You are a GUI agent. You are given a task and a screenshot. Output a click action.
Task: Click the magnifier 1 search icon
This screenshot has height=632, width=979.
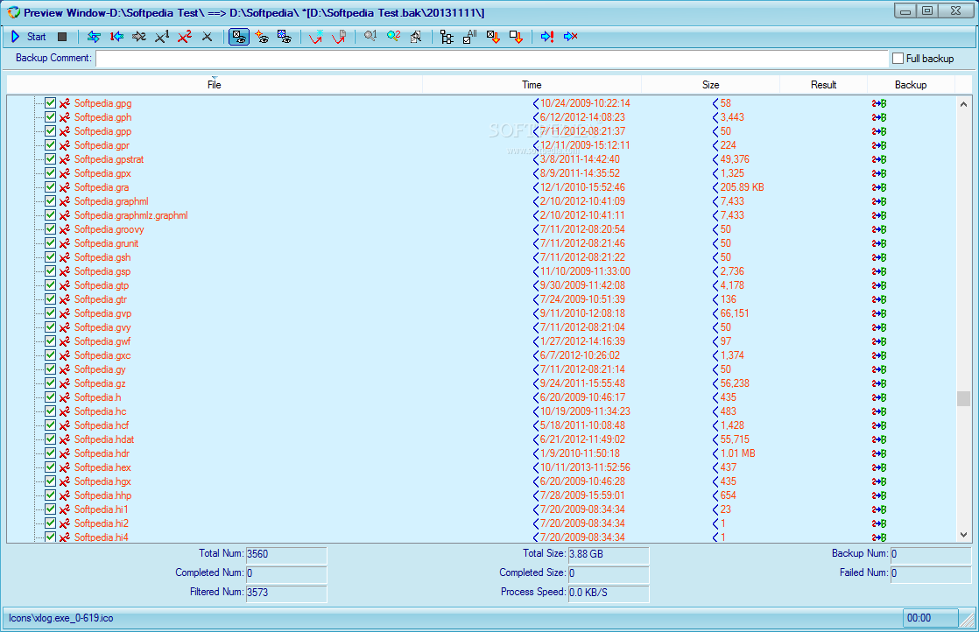click(370, 37)
